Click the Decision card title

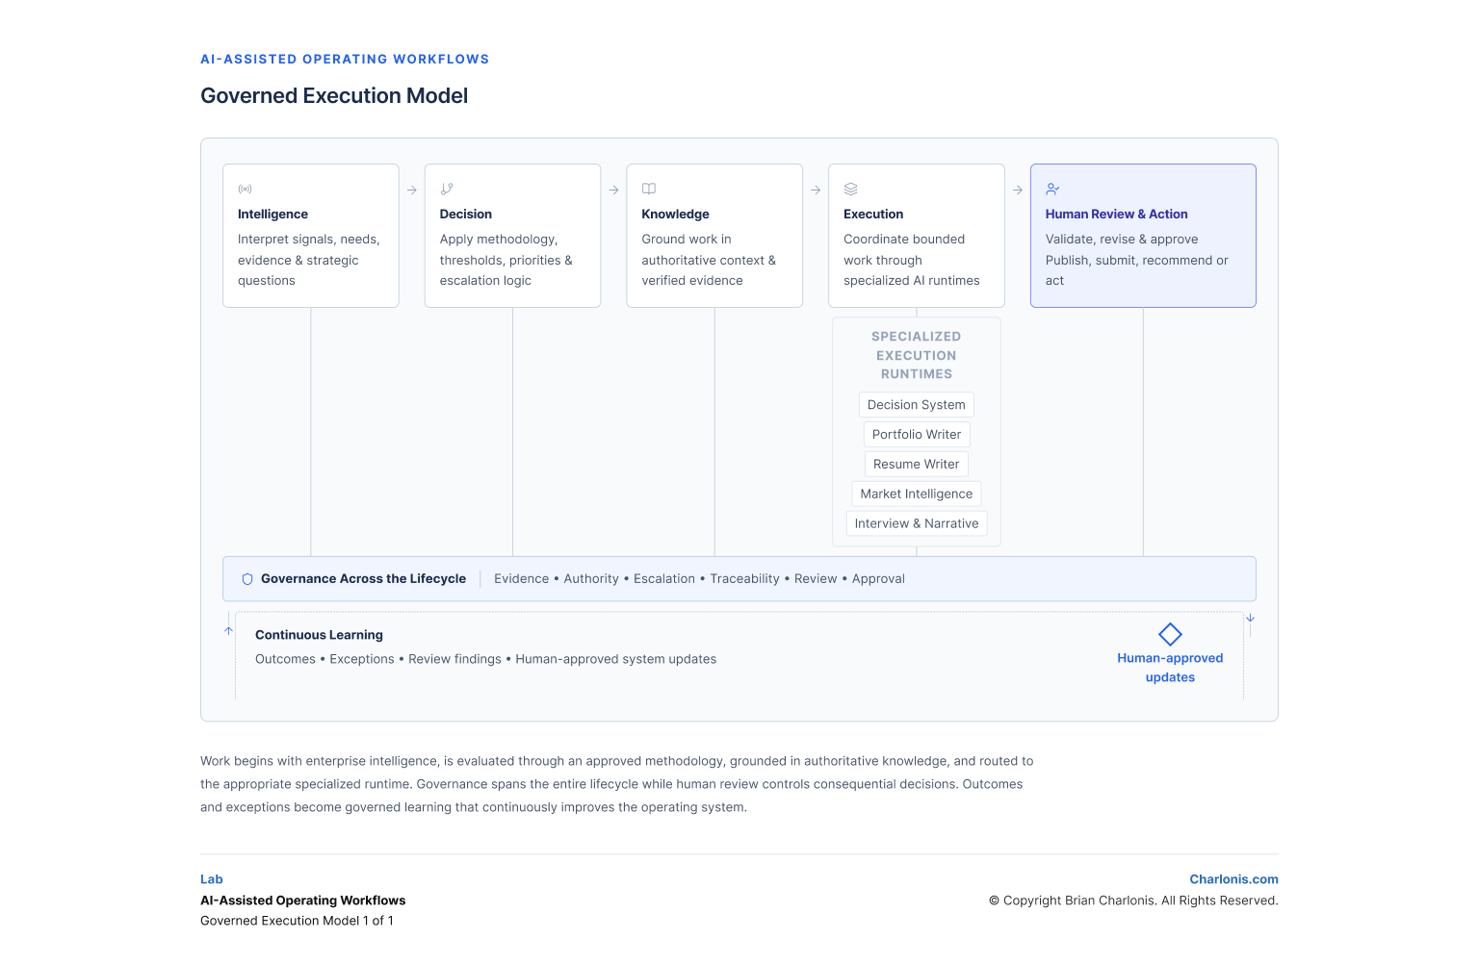point(466,215)
